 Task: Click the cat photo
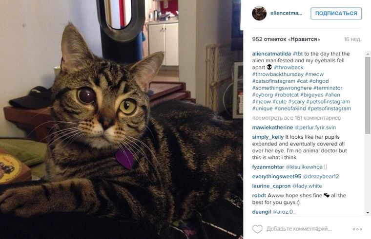click(x=122, y=119)
